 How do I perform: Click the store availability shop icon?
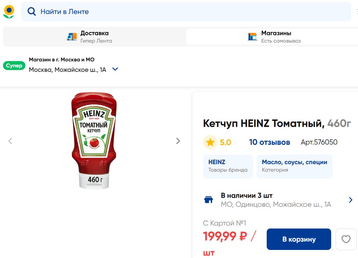(x=209, y=200)
